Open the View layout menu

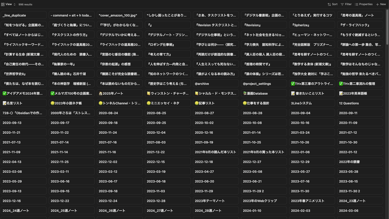[x=8, y=4]
